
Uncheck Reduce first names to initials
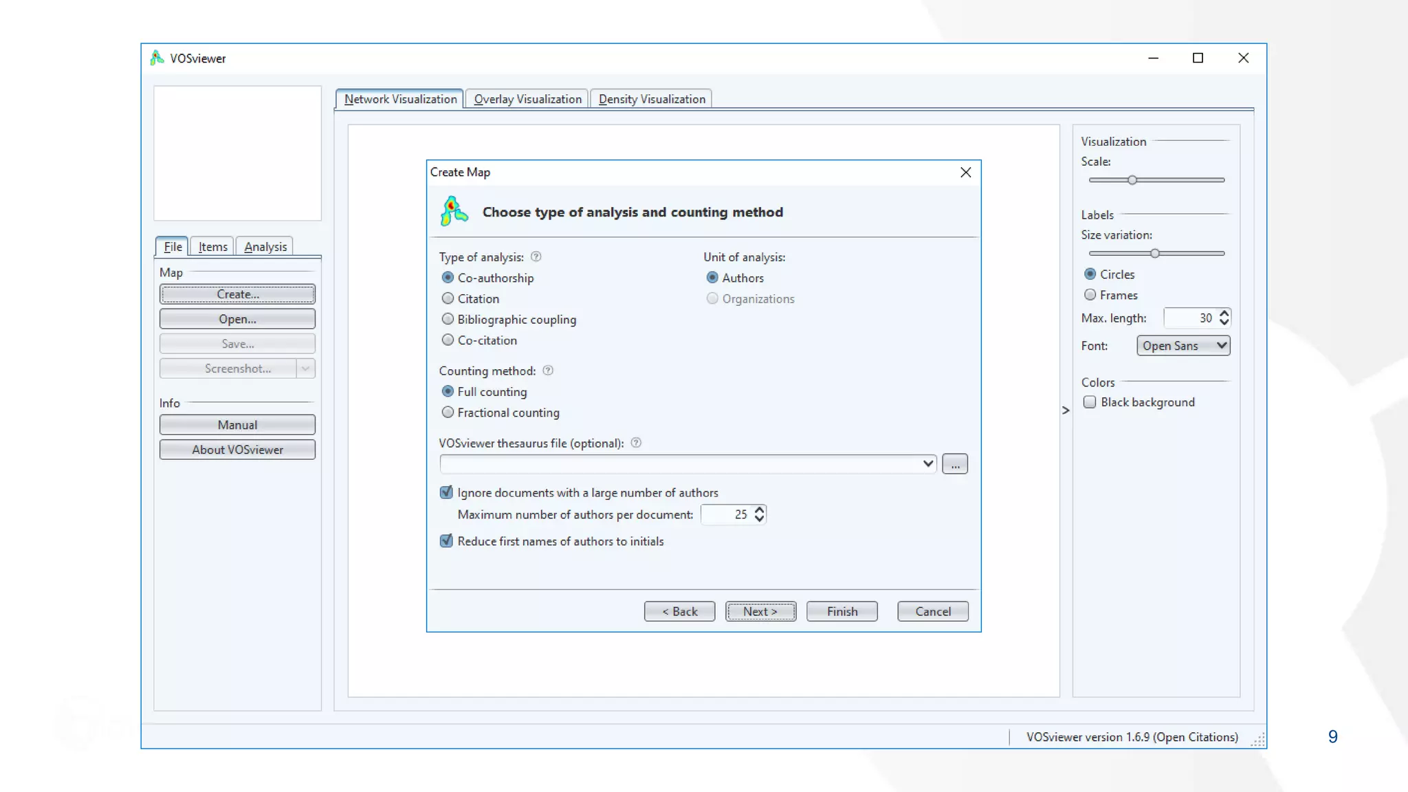click(x=446, y=541)
